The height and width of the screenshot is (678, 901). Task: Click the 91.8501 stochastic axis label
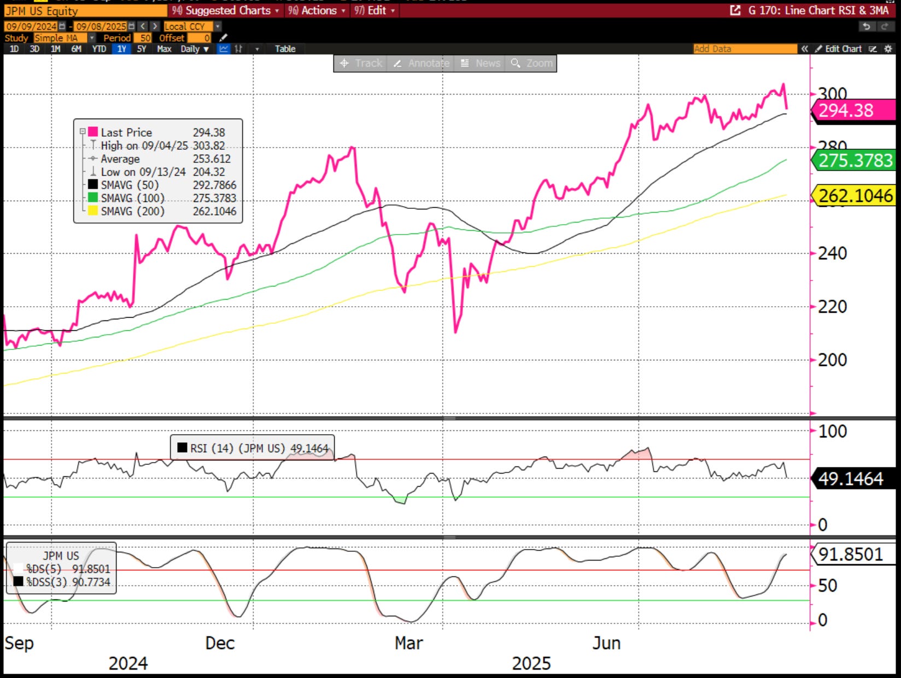coord(855,554)
